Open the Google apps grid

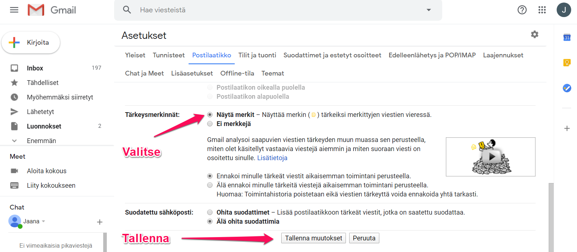(x=542, y=10)
